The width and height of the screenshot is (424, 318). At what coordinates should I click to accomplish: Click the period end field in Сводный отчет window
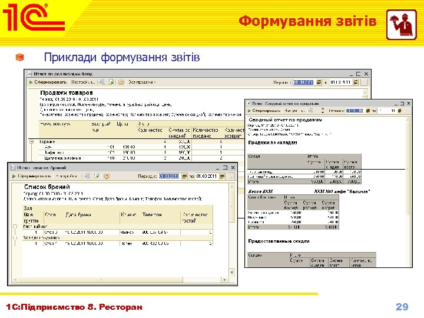click(x=387, y=111)
